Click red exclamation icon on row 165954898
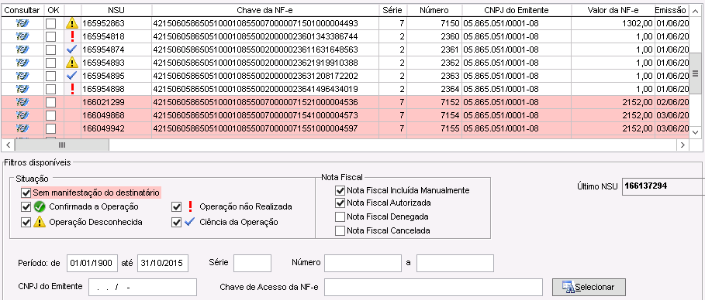Screen dimensions: 705x300 [72, 89]
